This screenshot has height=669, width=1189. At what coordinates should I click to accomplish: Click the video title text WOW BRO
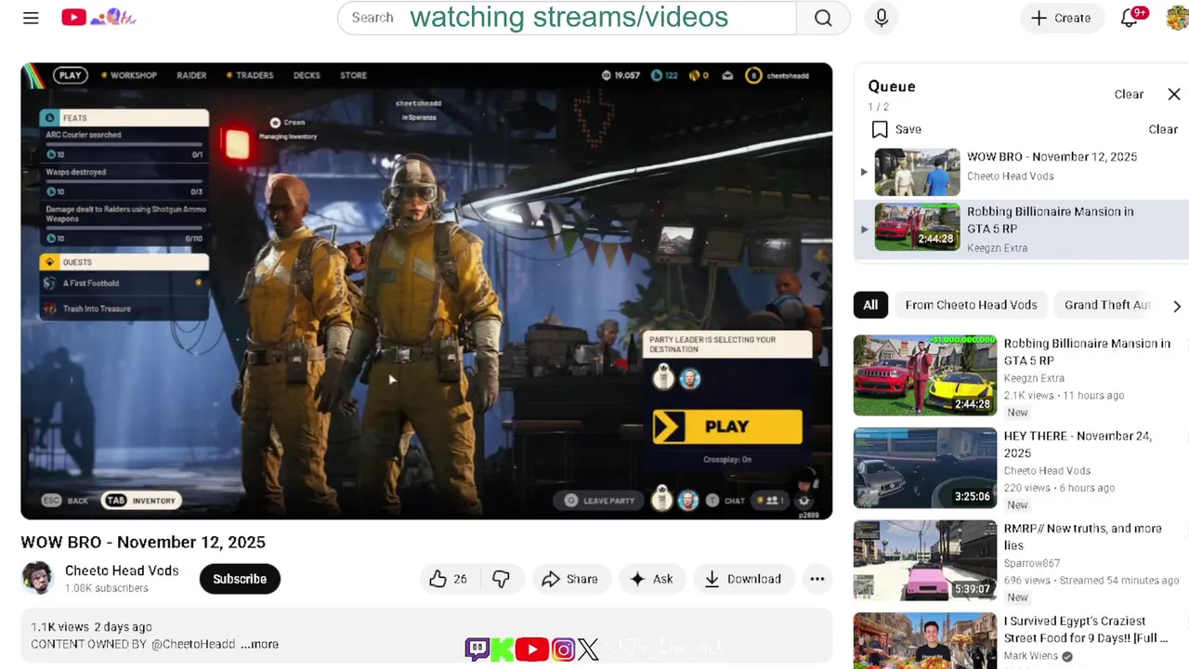pos(143,542)
